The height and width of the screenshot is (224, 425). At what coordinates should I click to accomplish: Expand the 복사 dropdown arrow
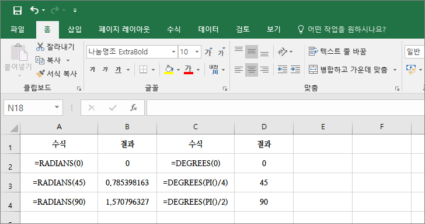[x=68, y=60]
